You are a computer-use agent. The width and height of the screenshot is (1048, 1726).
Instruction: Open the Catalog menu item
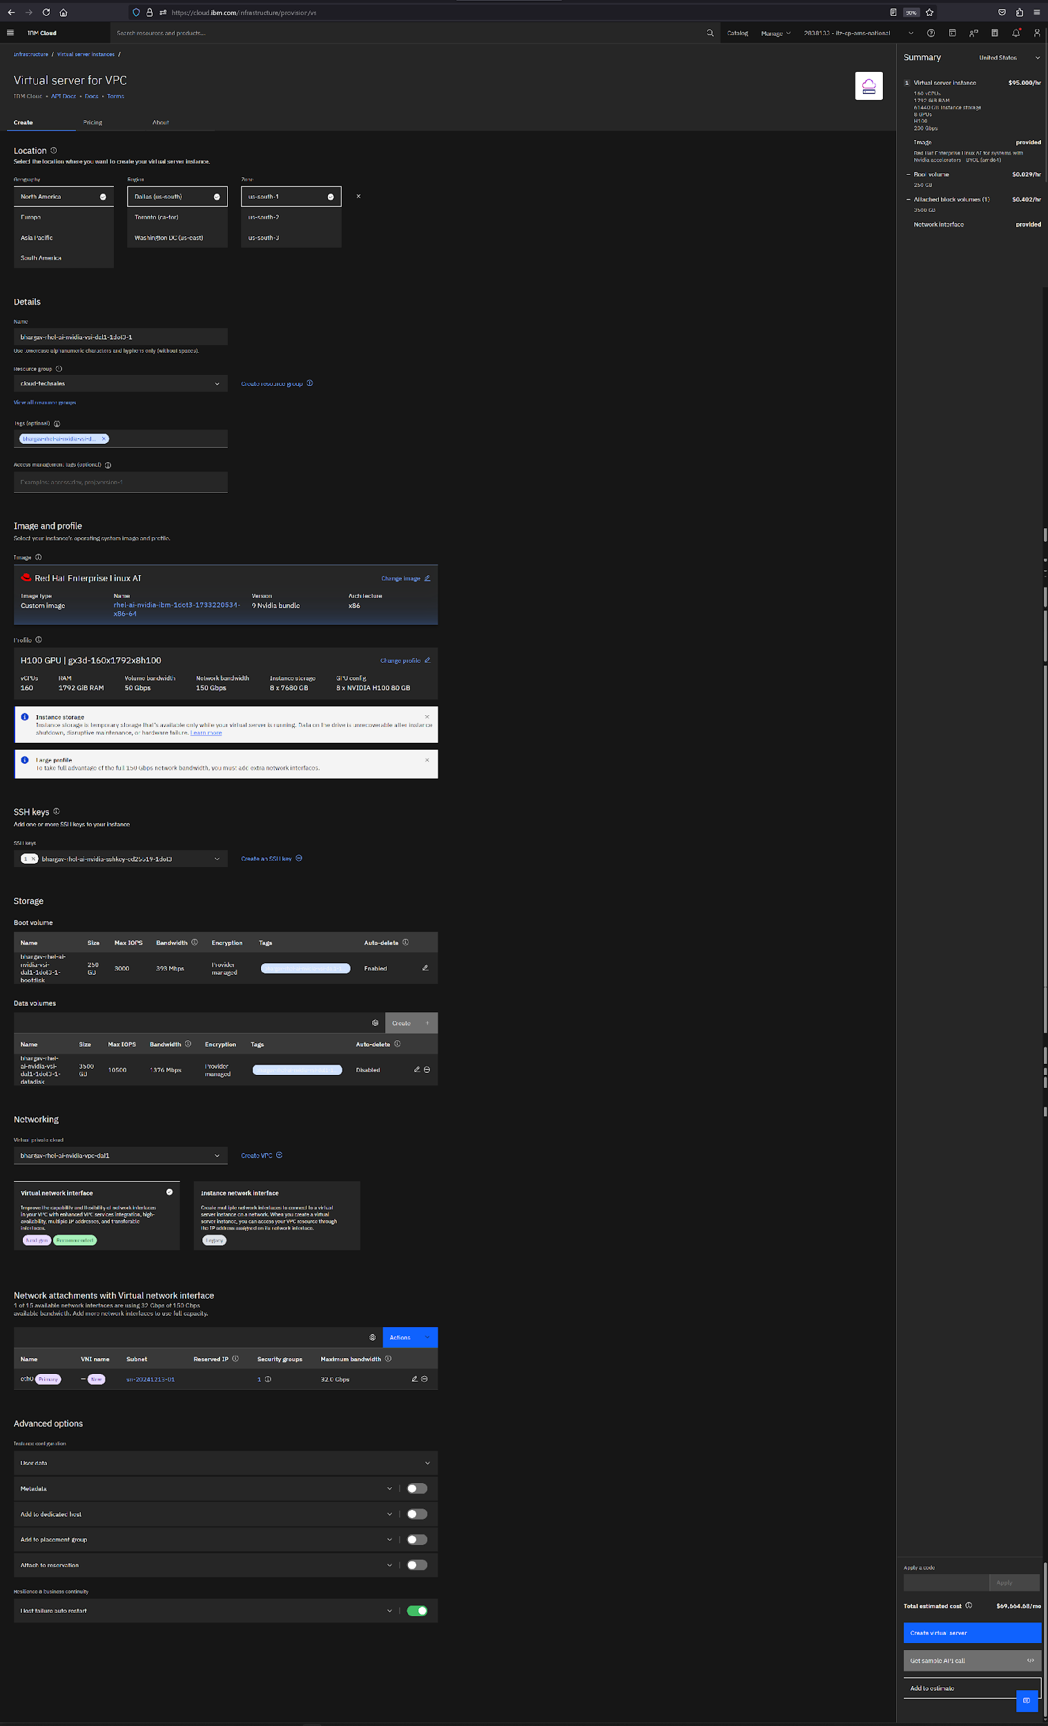click(x=737, y=33)
